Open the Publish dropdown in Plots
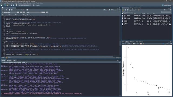The height and width of the screenshot is (97, 173). pyautogui.click(x=167, y=44)
